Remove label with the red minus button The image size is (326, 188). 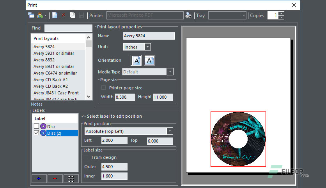(55, 178)
